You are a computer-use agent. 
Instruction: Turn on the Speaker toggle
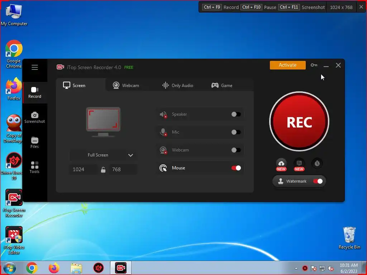[236, 114]
